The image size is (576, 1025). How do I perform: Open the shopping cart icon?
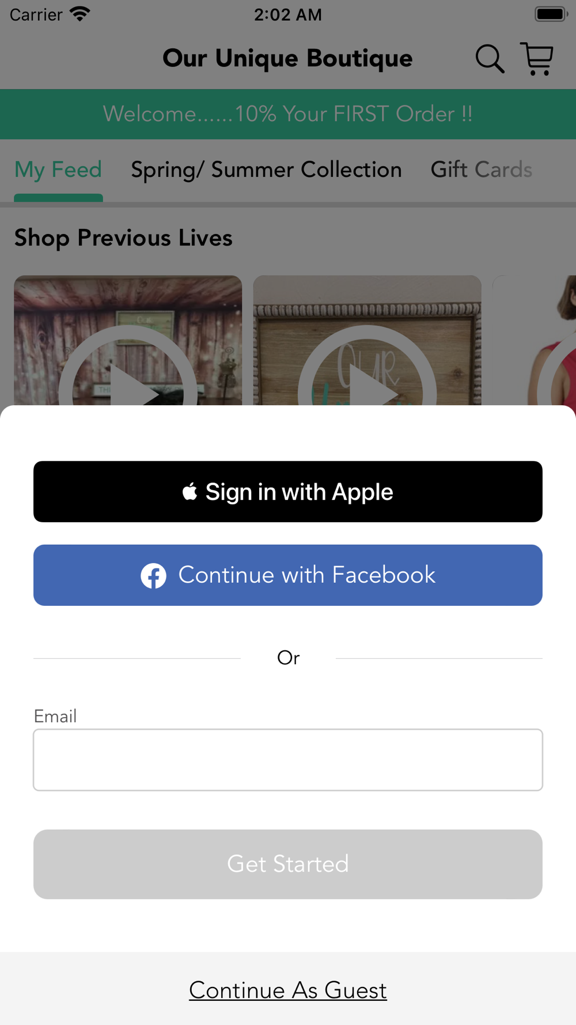pos(537,59)
